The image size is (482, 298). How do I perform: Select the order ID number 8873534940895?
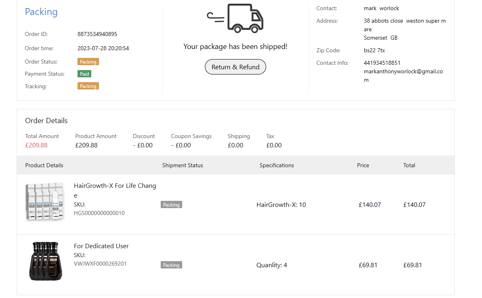click(x=97, y=34)
